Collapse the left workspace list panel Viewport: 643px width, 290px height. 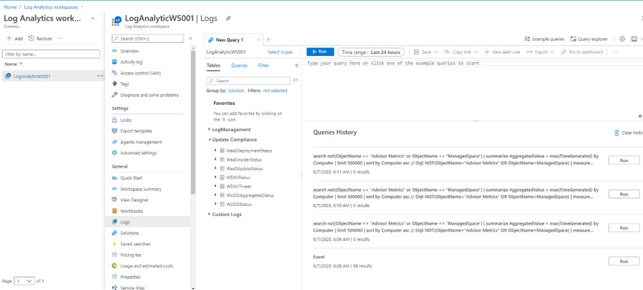tap(93, 19)
